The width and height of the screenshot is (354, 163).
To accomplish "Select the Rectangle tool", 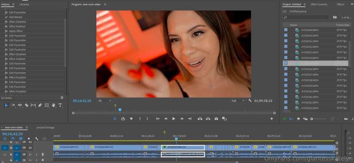I will [47, 105].
